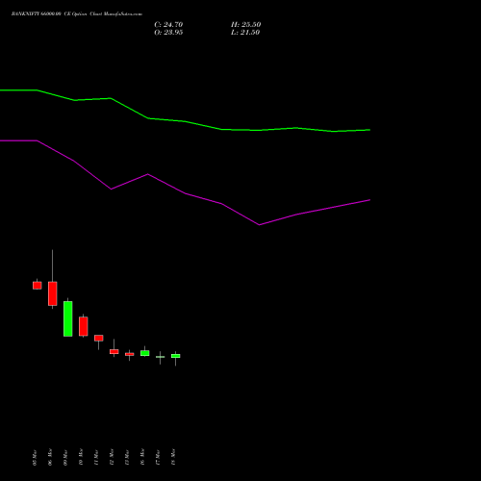Click the red candle for 10 Mar
Viewport: 481px width, 481px height.
pyautogui.click(x=84, y=326)
